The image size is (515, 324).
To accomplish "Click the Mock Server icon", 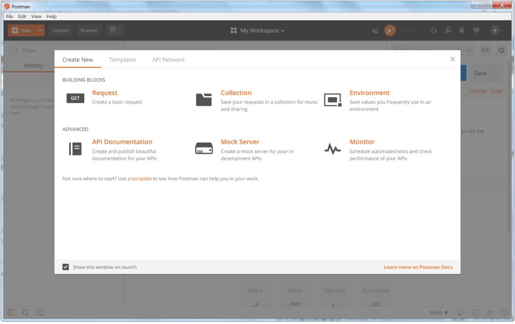I will click(x=204, y=148).
